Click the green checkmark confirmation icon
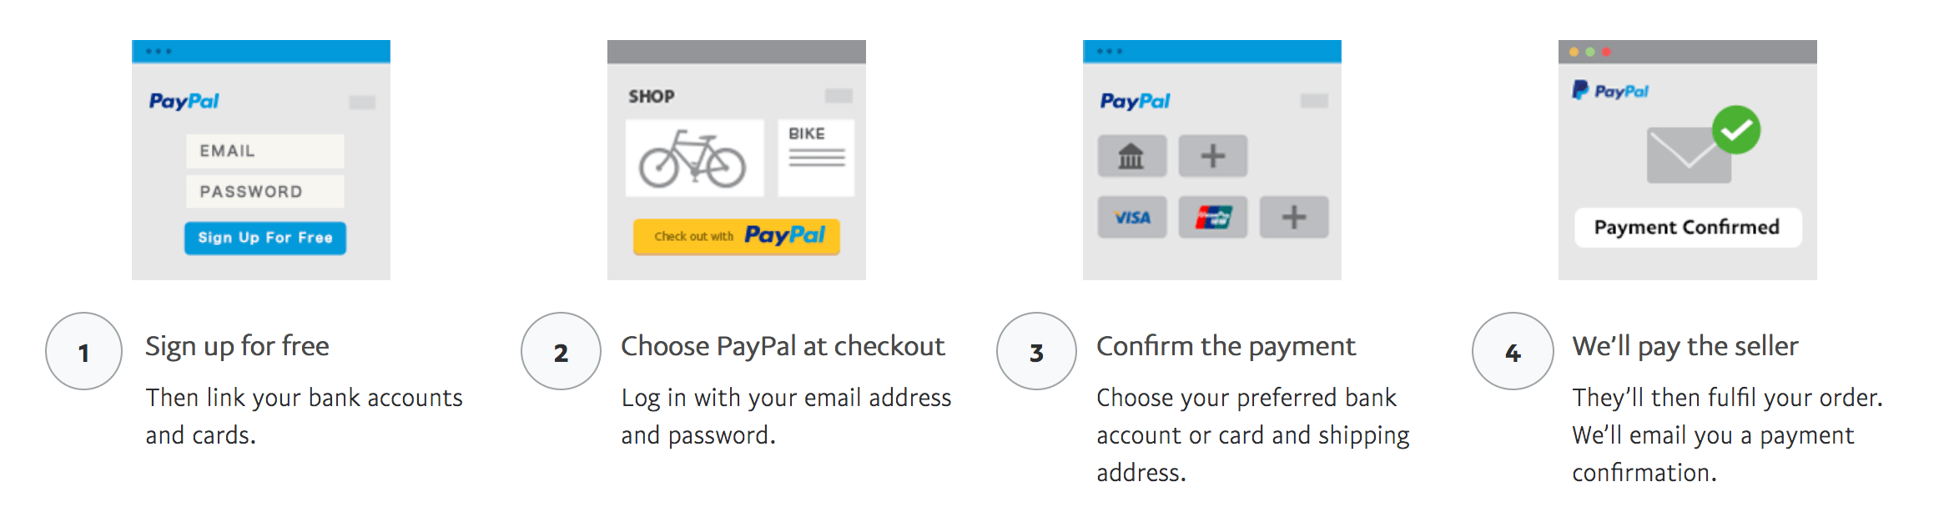This screenshot has width=1949, height=507. [1735, 130]
